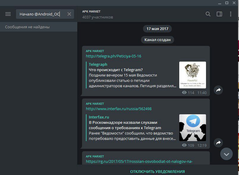Click the eye views icon showing 109

point(184,145)
